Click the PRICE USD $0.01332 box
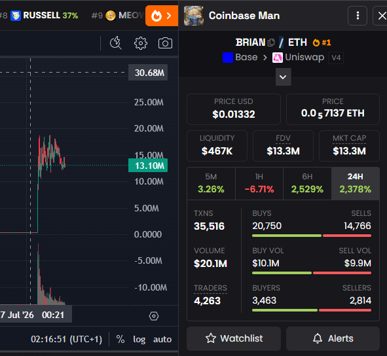The image size is (387, 356). (x=234, y=109)
